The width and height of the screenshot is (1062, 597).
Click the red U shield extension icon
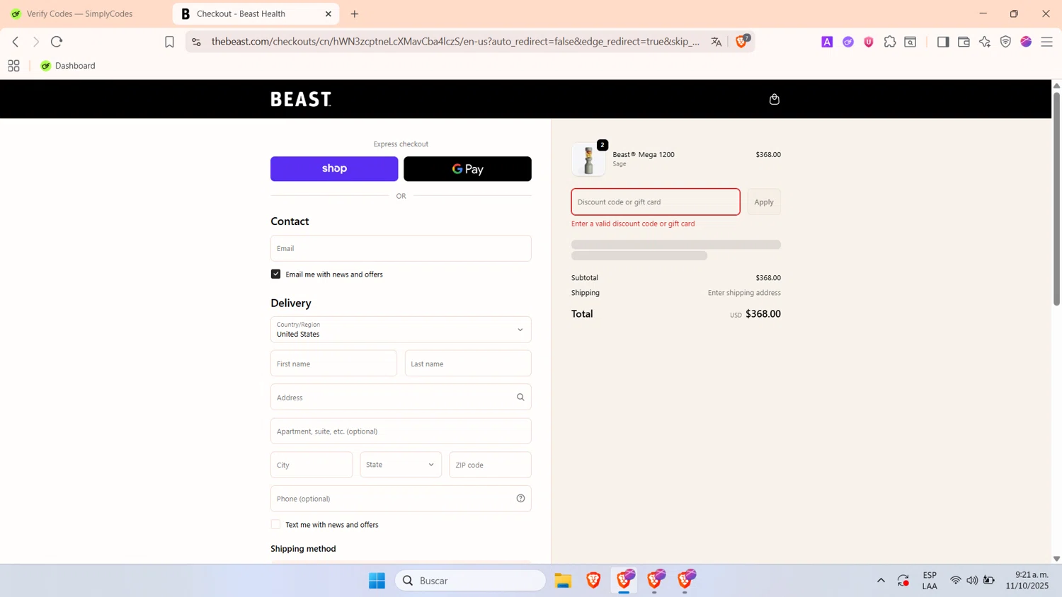[x=869, y=42]
